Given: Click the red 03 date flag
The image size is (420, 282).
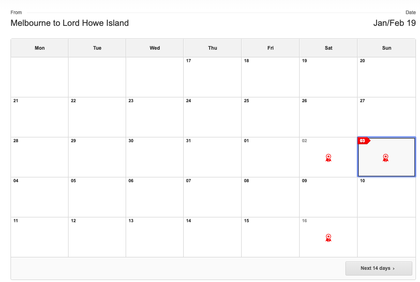Looking at the screenshot, I should tap(364, 141).
